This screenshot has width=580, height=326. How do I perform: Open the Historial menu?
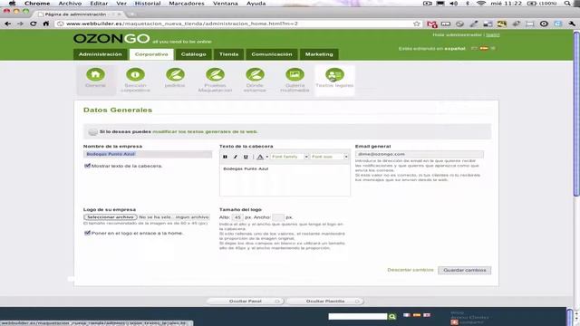pyautogui.click(x=148, y=4)
